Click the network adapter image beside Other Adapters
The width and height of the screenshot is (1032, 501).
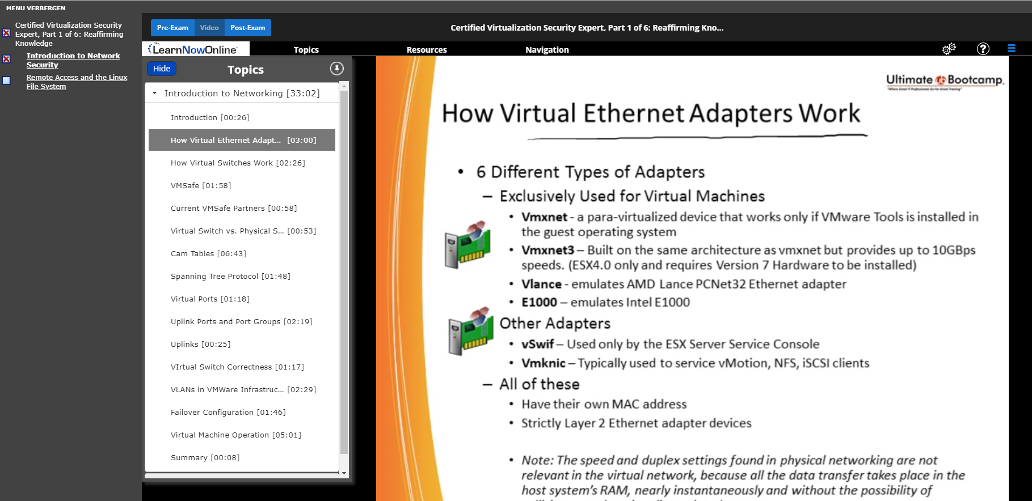[x=470, y=332]
